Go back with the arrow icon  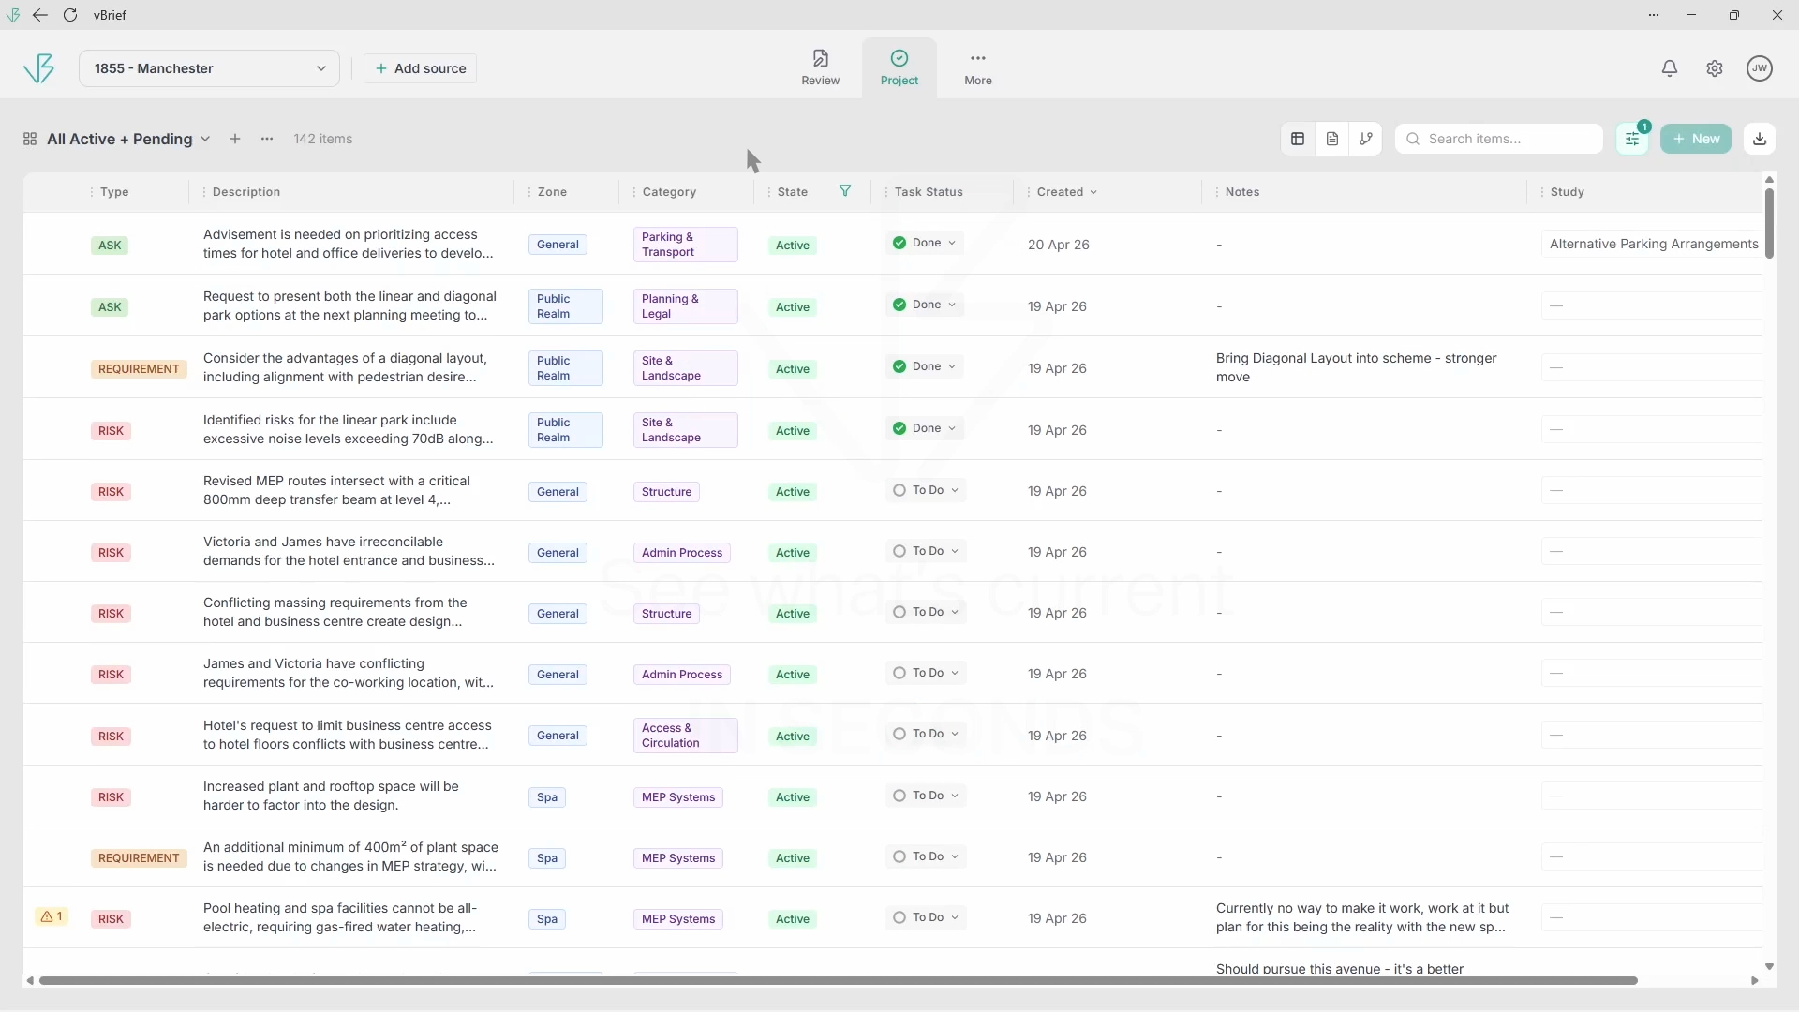pyautogui.click(x=39, y=15)
